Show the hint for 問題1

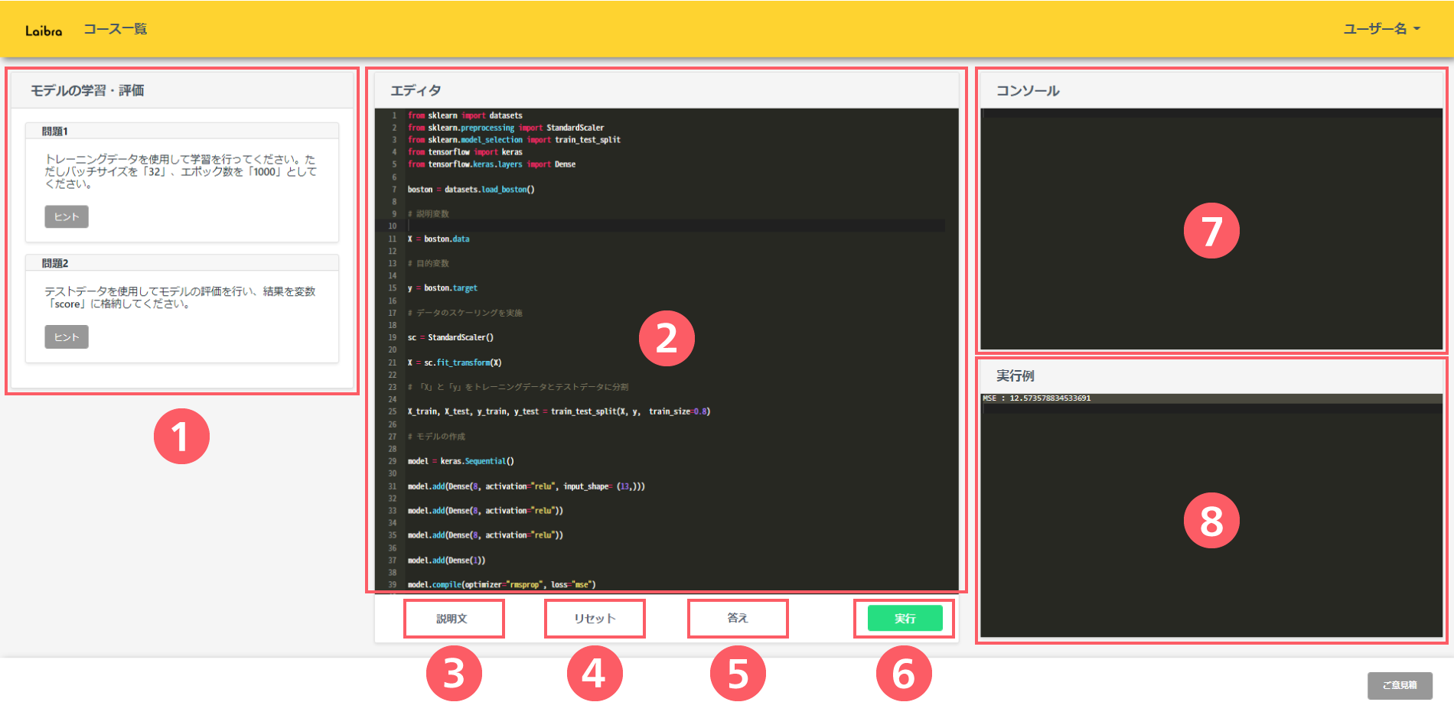click(x=67, y=216)
